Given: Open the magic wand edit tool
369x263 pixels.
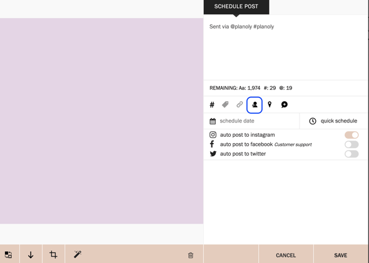Looking at the screenshot, I should coord(78,254).
